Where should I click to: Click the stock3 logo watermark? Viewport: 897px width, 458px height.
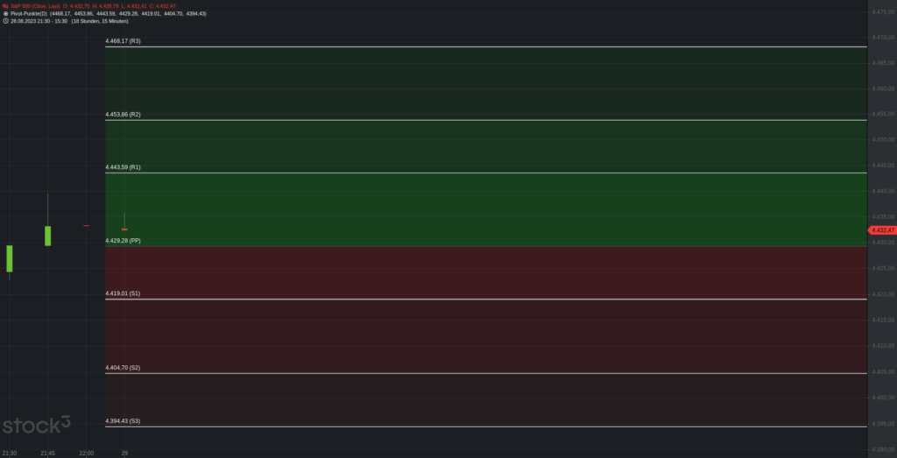(x=36, y=426)
